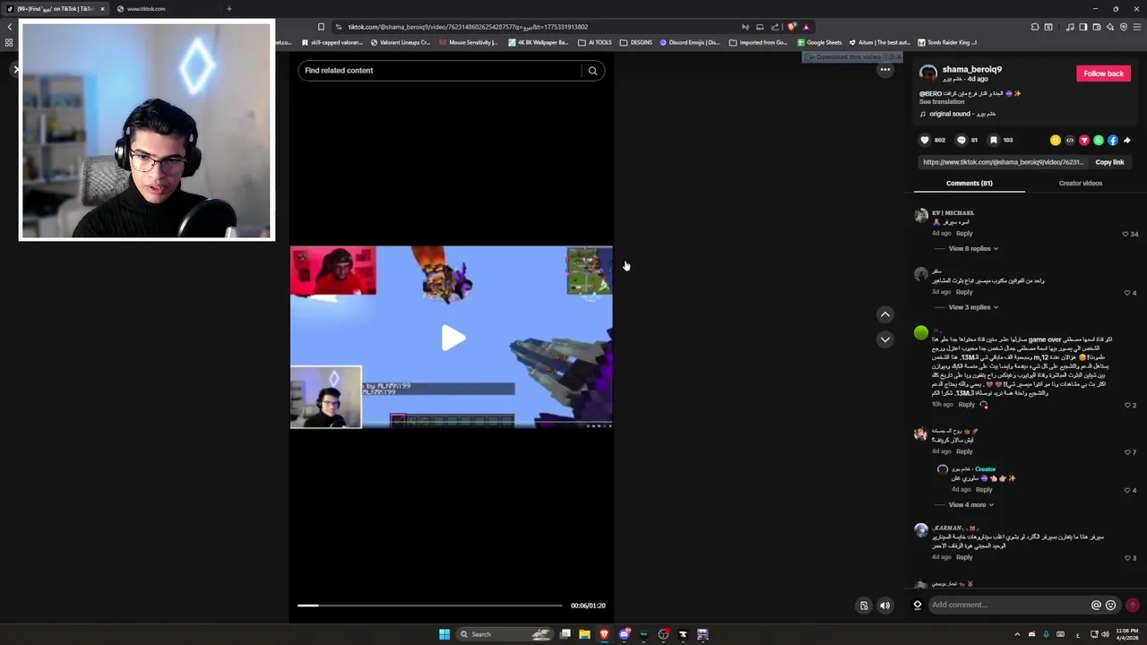Bookmark this page via the address bar icon

pos(321,27)
